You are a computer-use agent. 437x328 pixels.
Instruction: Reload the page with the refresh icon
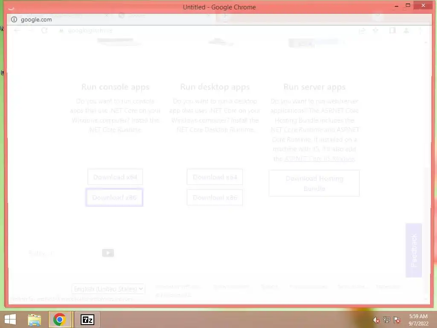44,31
